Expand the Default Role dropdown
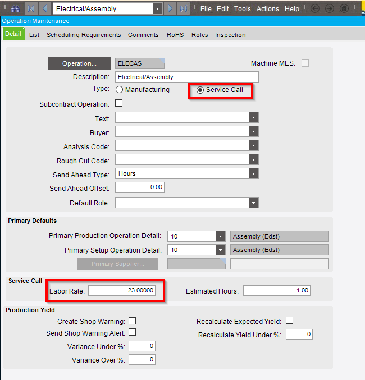The height and width of the screenshot is (380, 365). tap(253, 203)
